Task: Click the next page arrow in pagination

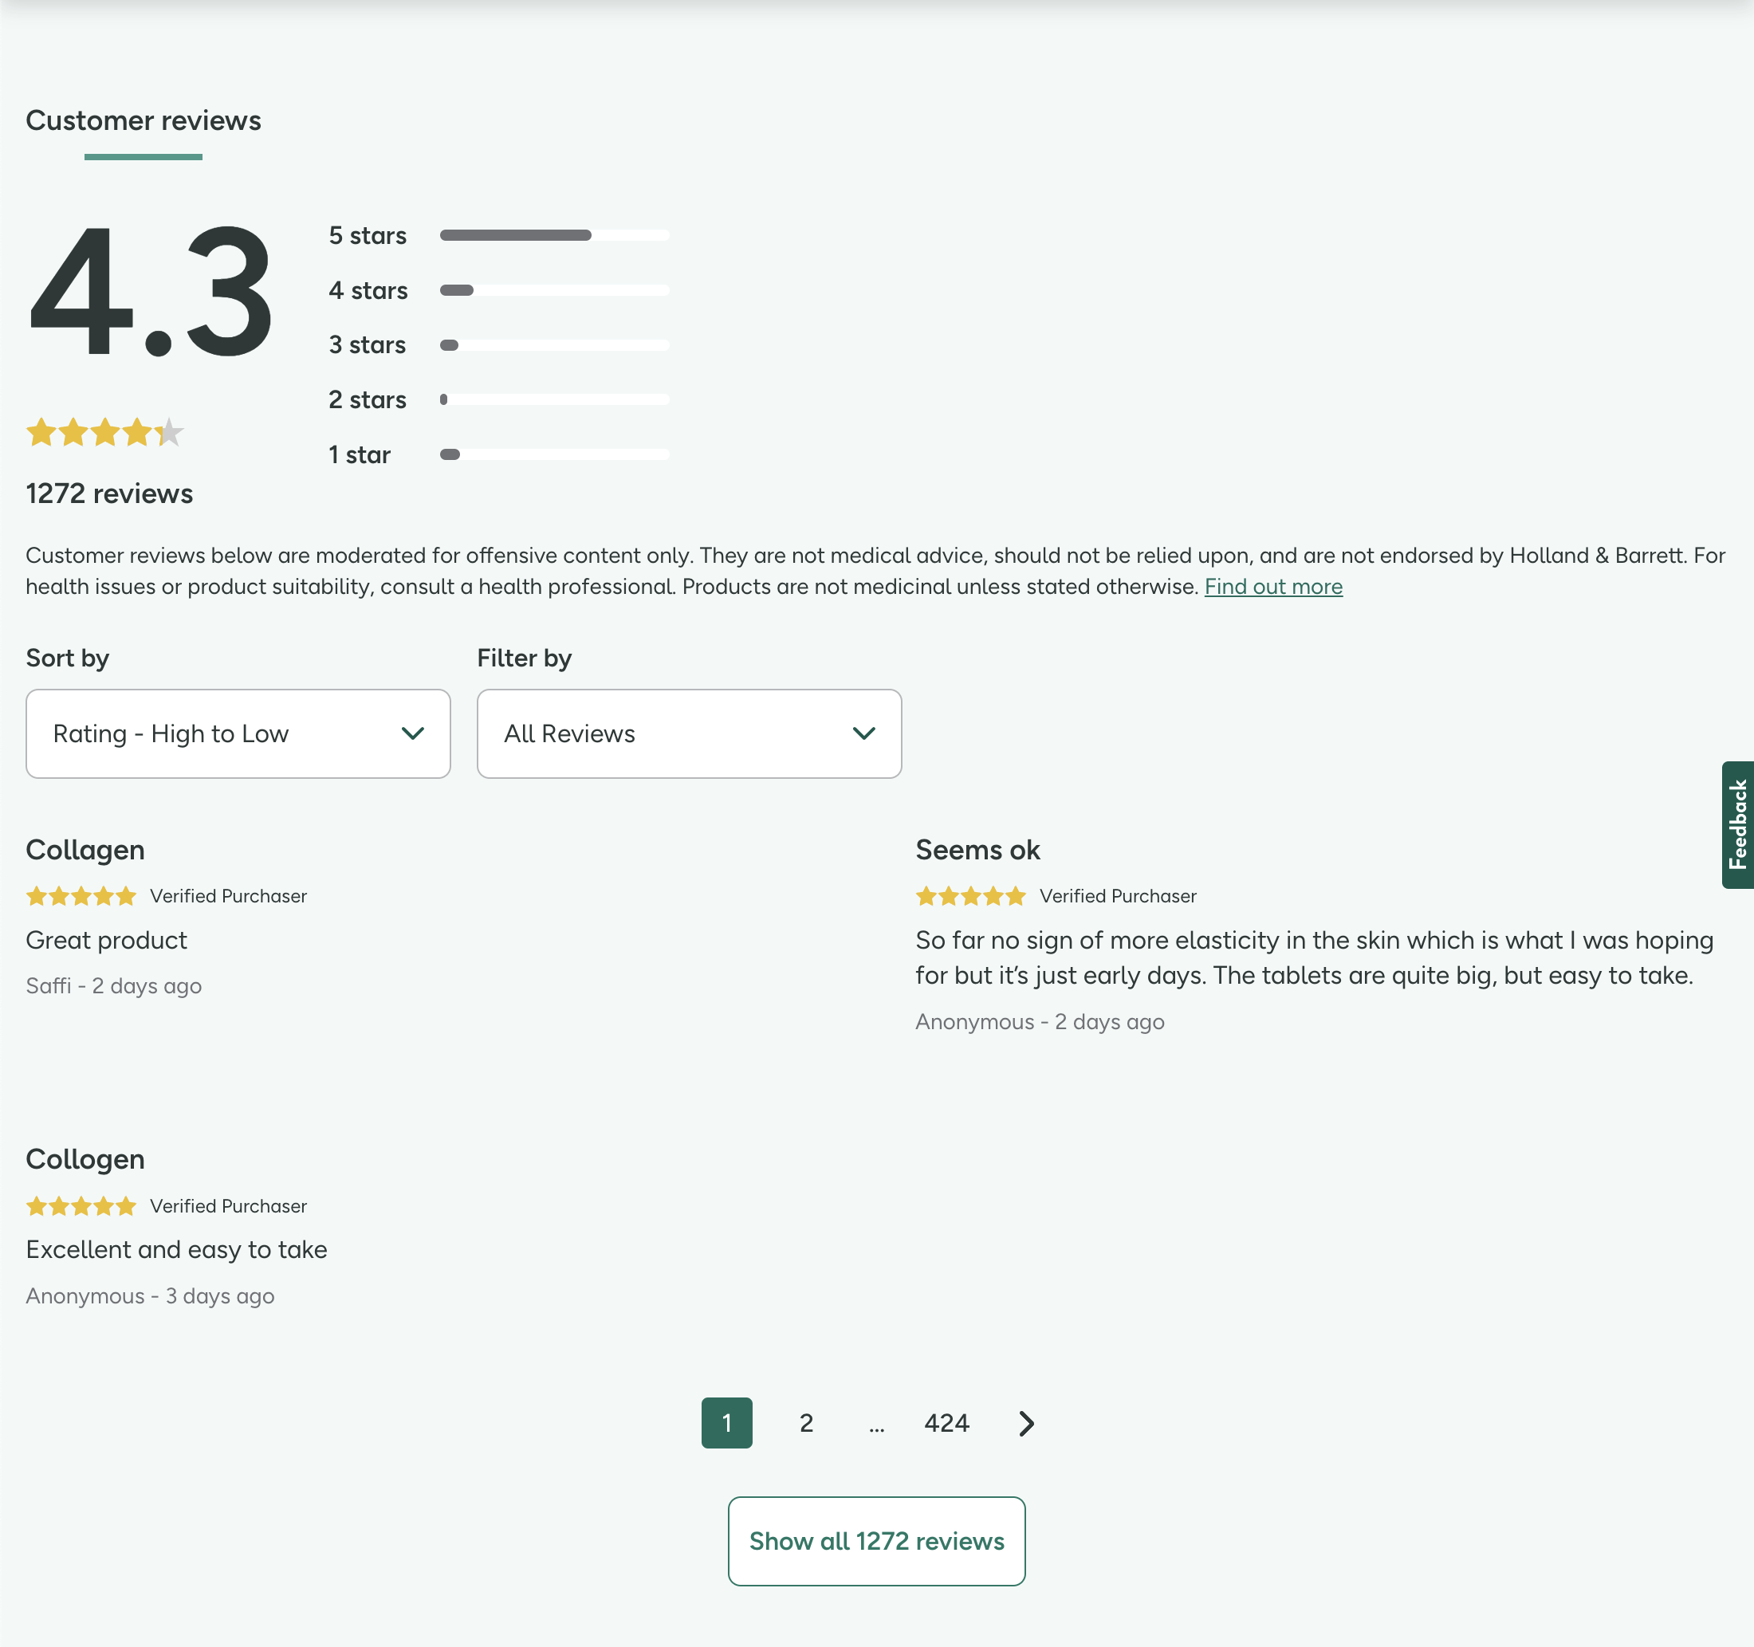Action: click(x=1025, y=1423)
